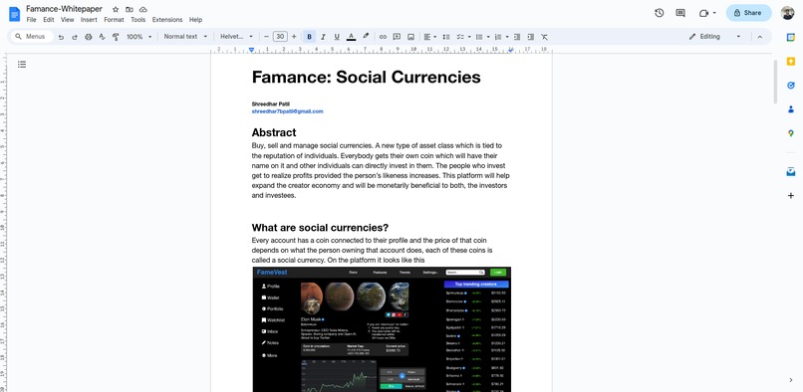This screenshot has height=392, width=803.
Task: Click the font size field showing 30
Action: tap(280, 37)
